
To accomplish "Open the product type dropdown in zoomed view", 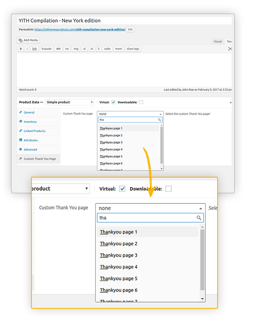I will pyautogui.click(x=60, y=189).
